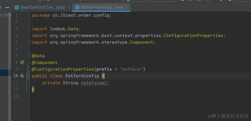This screenshot has height=121, width=251.
Task: Click the String type on line 11
Action: tap(70, 83)
